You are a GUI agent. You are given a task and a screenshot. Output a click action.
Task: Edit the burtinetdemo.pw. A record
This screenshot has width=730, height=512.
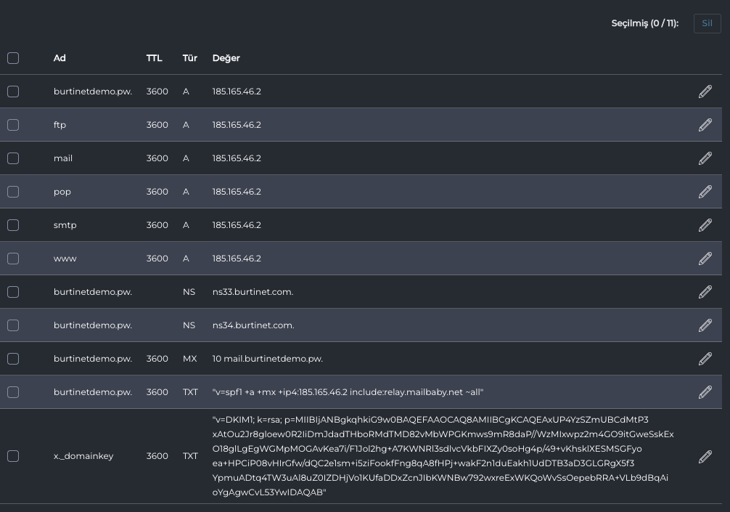[705, 92]
